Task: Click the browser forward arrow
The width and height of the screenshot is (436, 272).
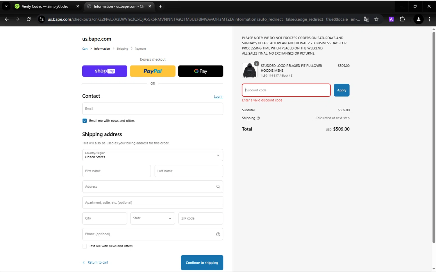Action: pos(18,19)
